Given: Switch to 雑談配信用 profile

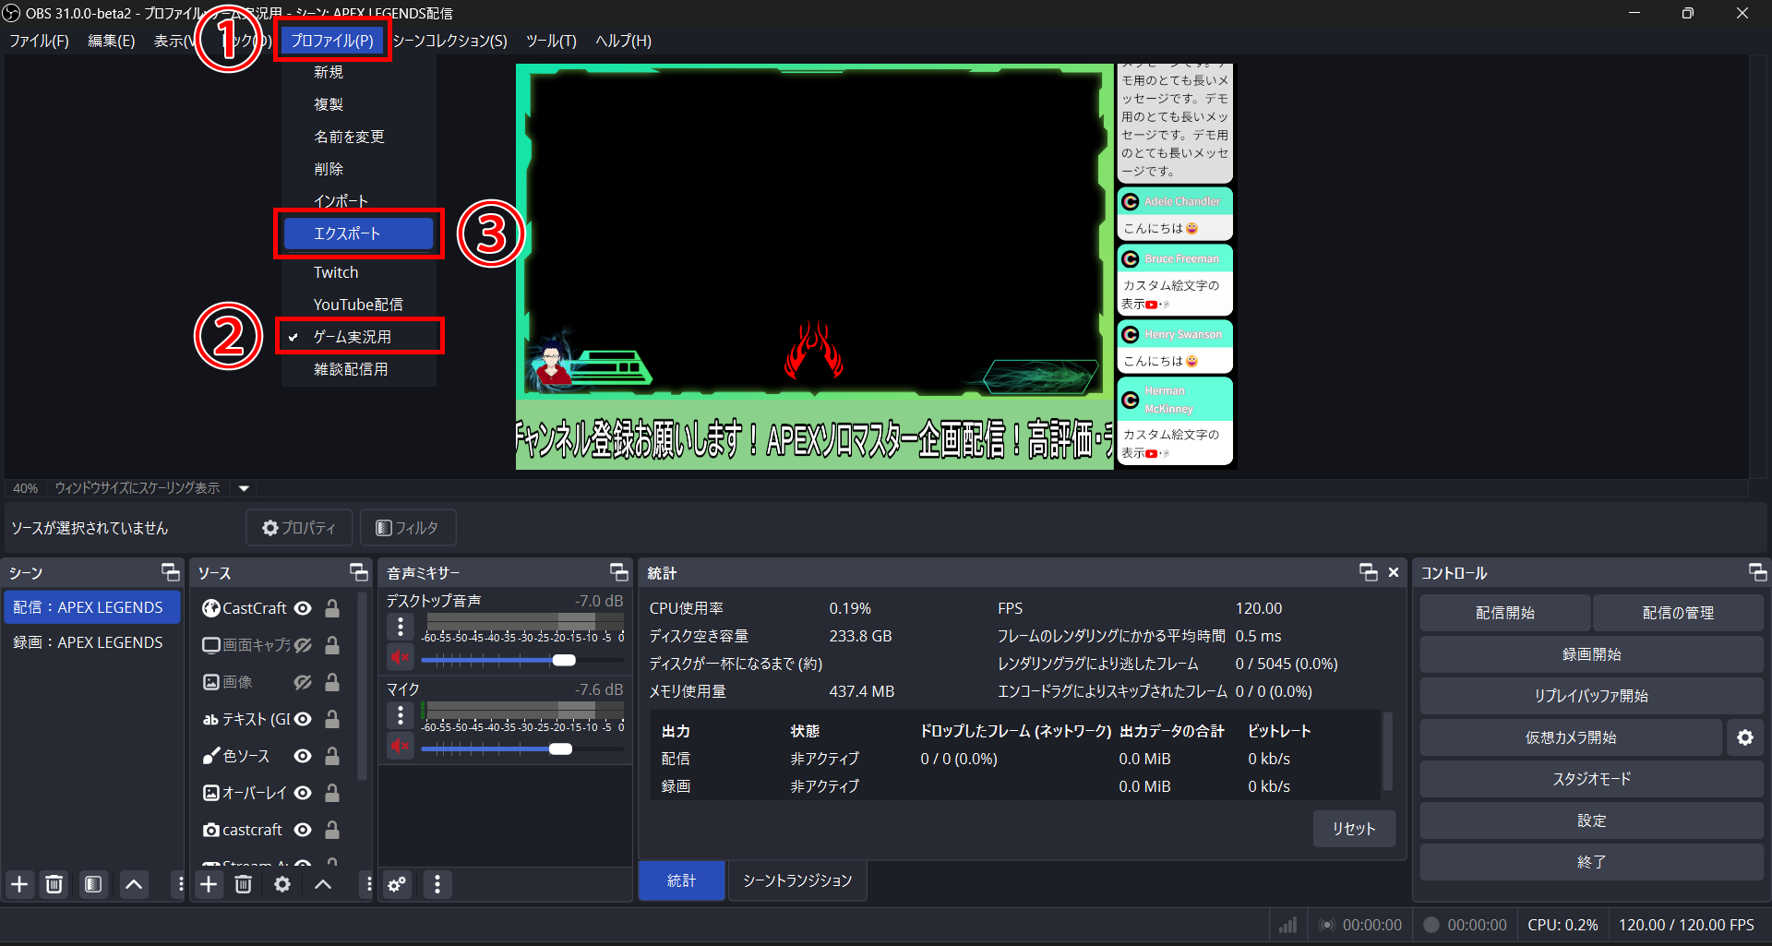Looking at the screenshot, I should click(x=359, y=369).
